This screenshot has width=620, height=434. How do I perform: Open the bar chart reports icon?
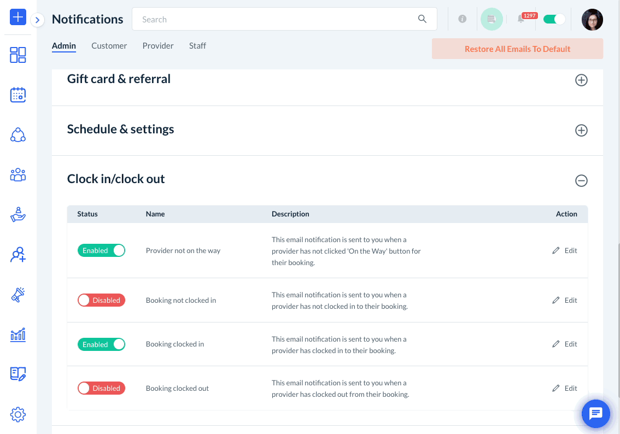[18, 335]
